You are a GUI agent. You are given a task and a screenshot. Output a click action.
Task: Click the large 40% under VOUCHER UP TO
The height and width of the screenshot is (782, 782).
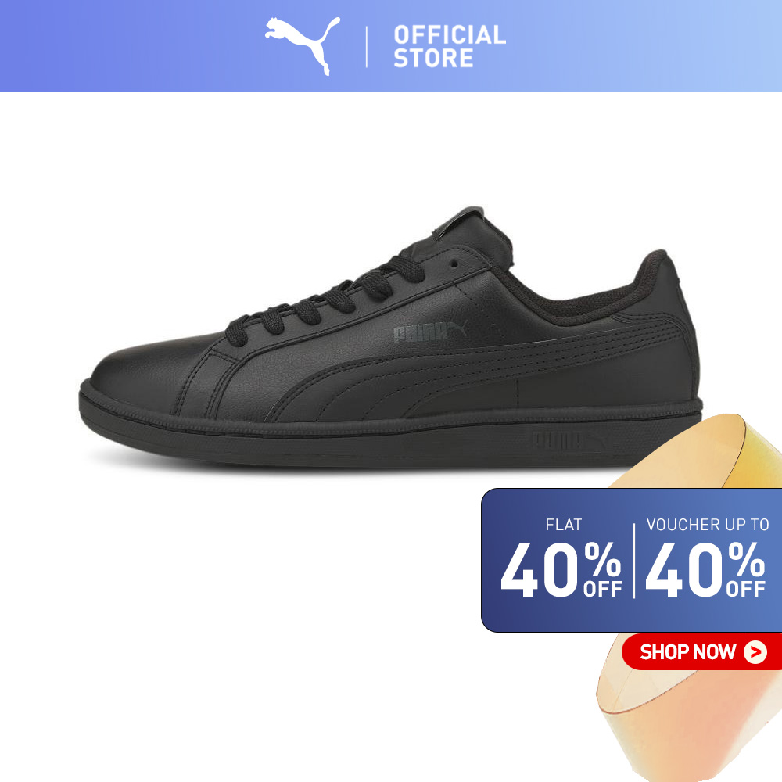705,570
